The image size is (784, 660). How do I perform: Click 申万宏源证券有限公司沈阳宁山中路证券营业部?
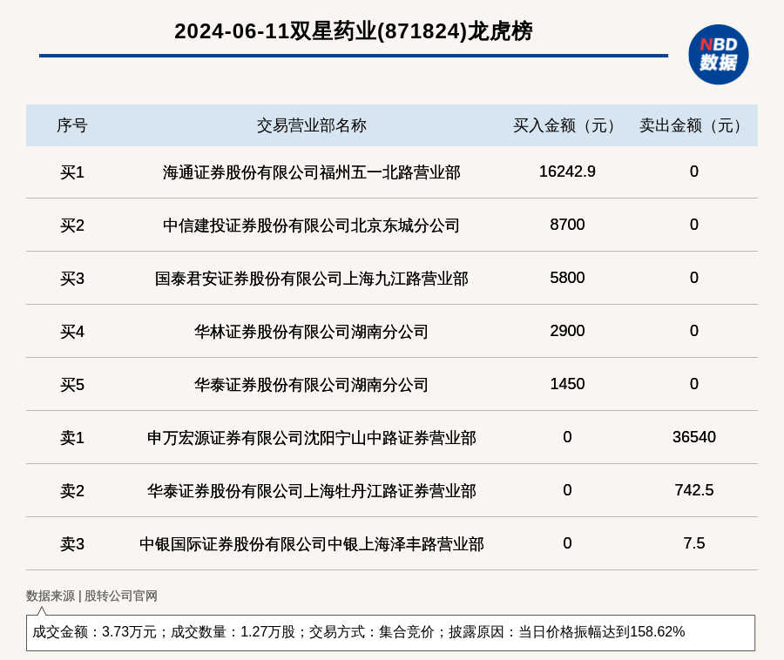point(312,438)
